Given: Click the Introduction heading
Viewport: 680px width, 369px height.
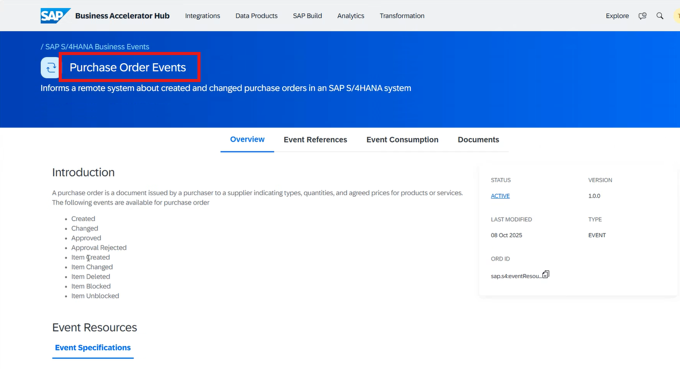Looking at the screenshot, I should [x=84, y=172].
